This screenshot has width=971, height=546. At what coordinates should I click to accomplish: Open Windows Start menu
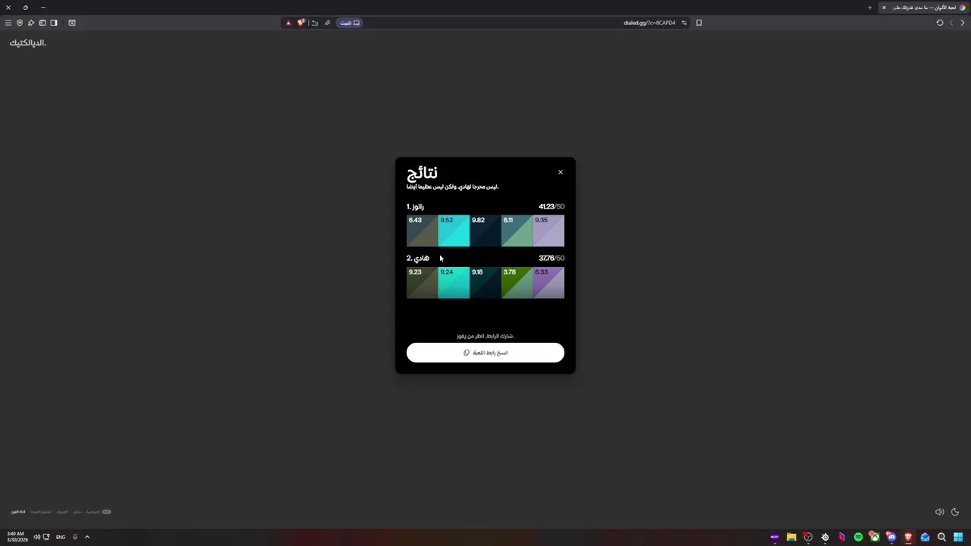(x=958, y=537)
